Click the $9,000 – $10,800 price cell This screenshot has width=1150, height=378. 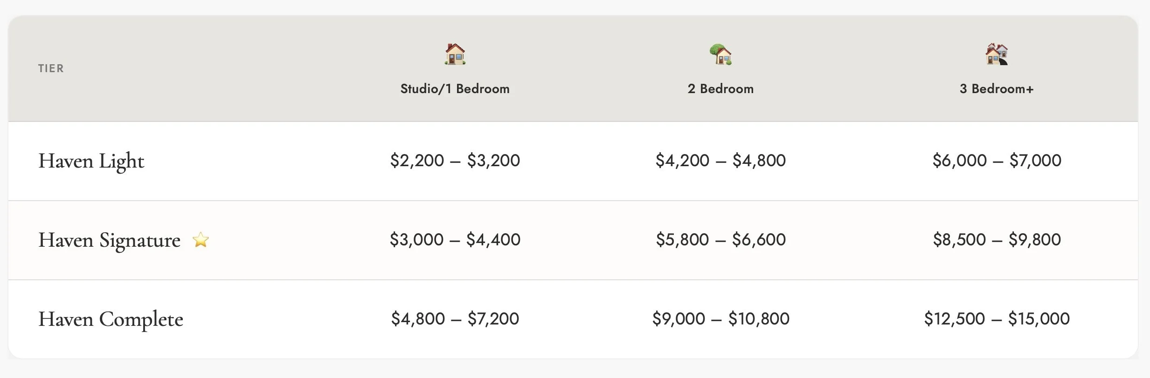(x=720, y=319)
